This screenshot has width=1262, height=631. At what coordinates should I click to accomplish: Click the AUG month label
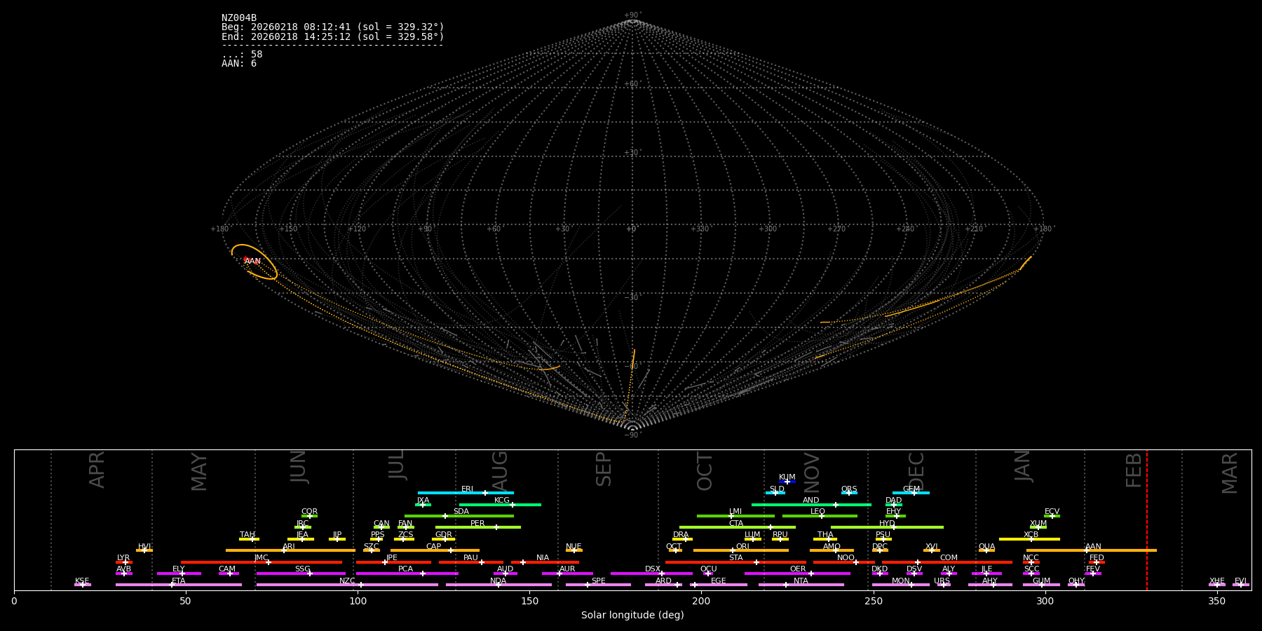pyautogui.click(x=500, y=470)
